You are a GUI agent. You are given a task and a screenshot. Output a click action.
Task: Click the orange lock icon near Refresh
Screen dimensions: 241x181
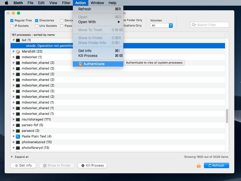point(199,166)
